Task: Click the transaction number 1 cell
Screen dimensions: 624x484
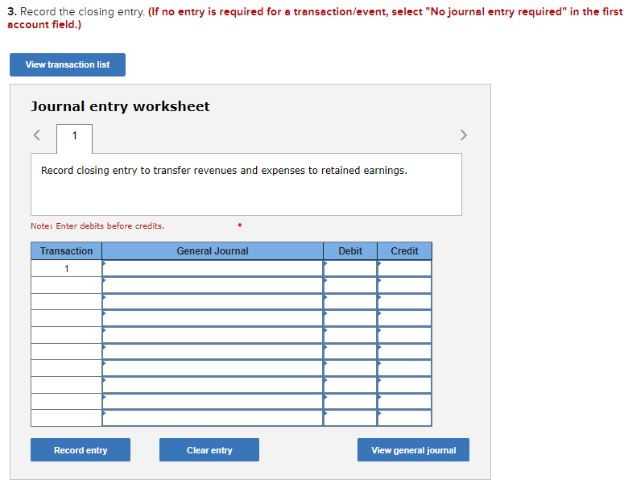Action: click(x=67, y=269)
